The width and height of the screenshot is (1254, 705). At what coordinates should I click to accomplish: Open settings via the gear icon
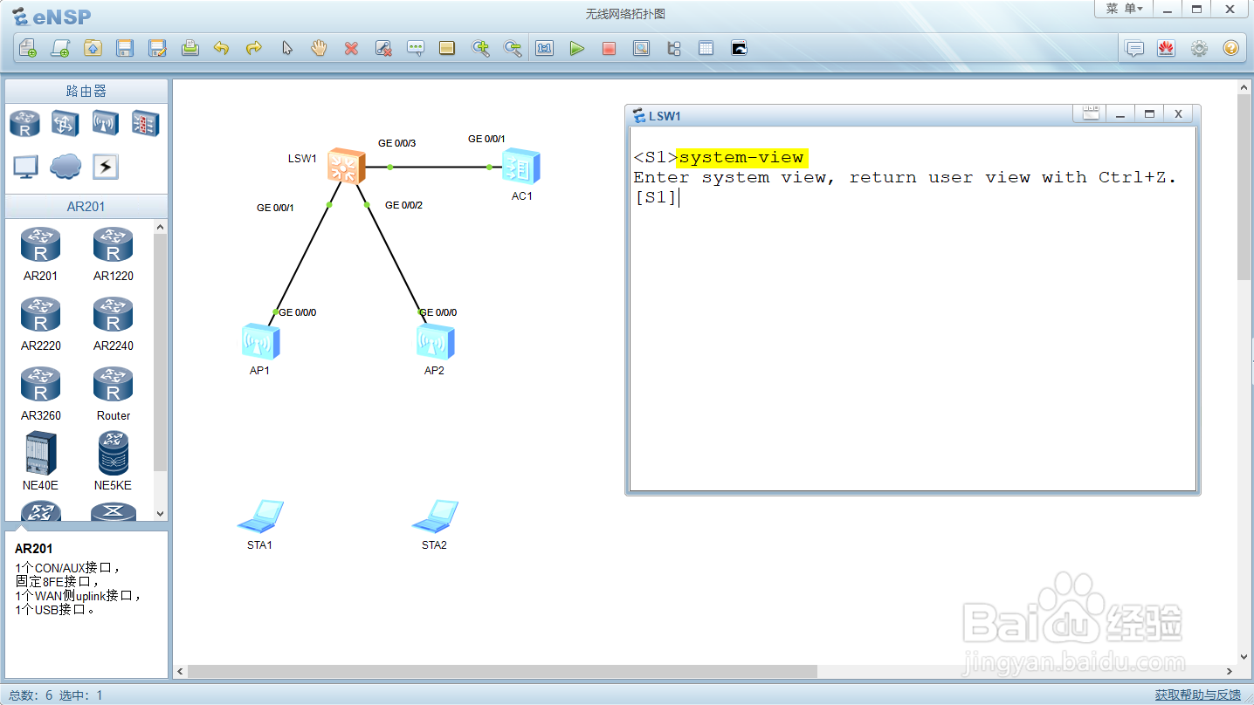click(1199, 48)
